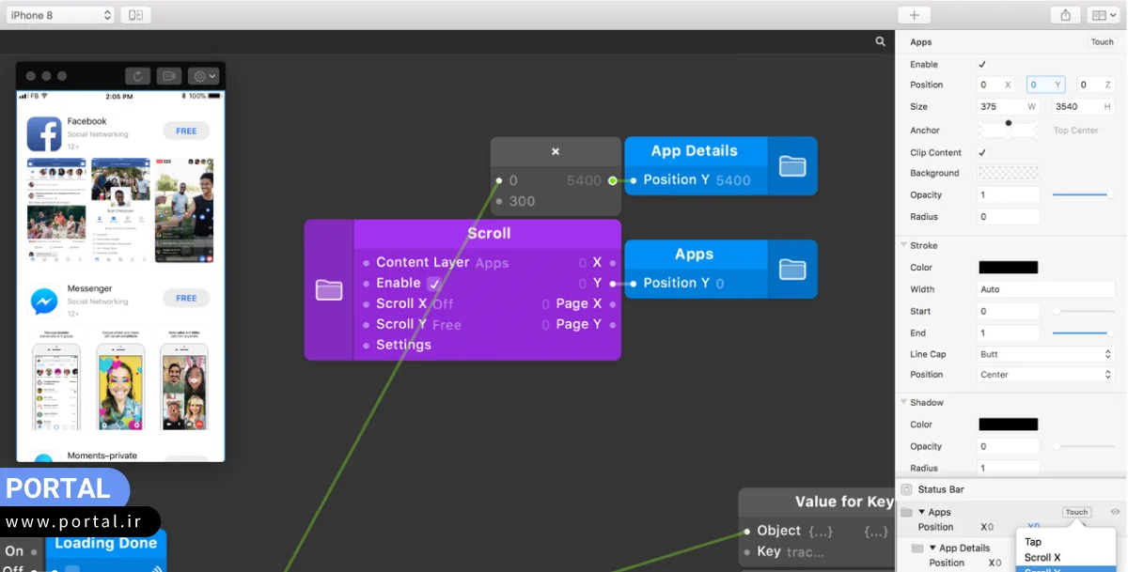This screenshot has height=572, width=1128.
Task: Click the share export icon in toolbar
Action: (1065, 15)
